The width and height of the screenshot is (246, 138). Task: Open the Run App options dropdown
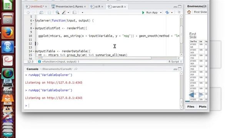(x=161, y=13)
